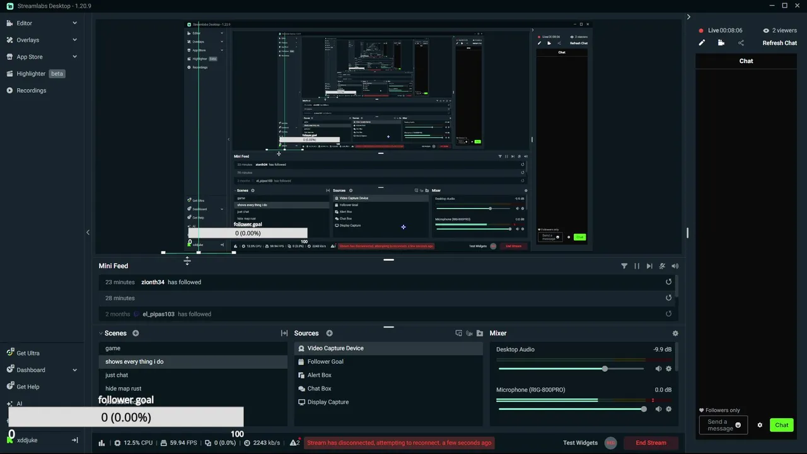Click the CPU usage icon in status bar
The height and width of the screenshot is (454, 807).
(x=117, y=443)
